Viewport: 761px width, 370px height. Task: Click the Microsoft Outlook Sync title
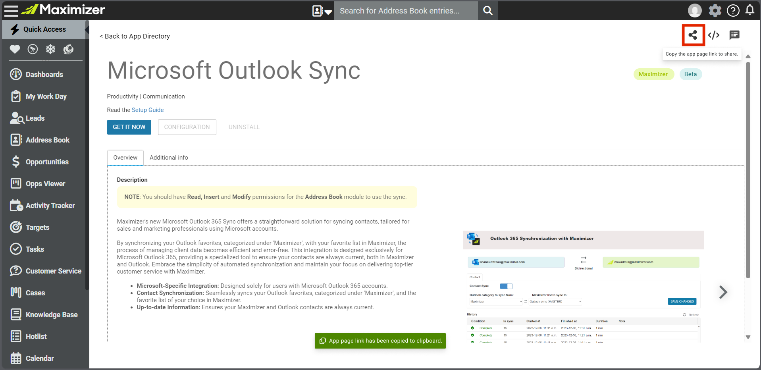pos(234,71)
